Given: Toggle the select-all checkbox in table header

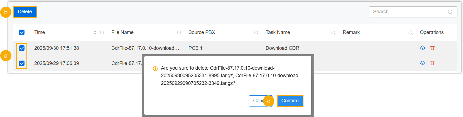Looking at the screenshot, I should tap(22, 32).
